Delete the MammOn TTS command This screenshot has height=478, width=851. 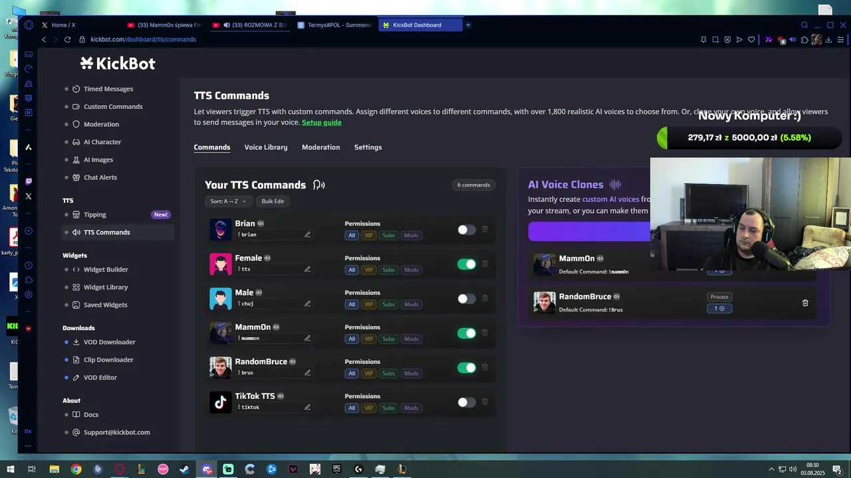(x=485, y=333)
